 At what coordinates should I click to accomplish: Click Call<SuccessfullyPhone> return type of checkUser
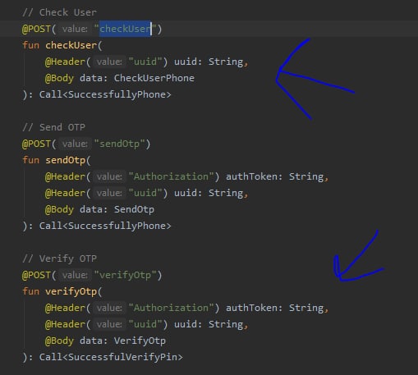point(105,94)
